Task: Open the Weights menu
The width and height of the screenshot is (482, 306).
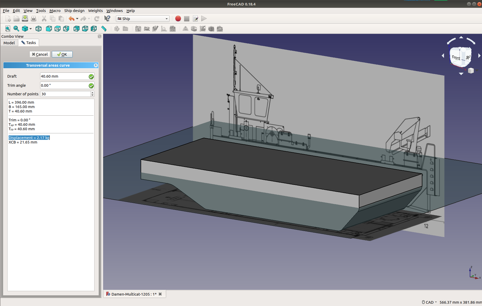Action: (95, 11)
